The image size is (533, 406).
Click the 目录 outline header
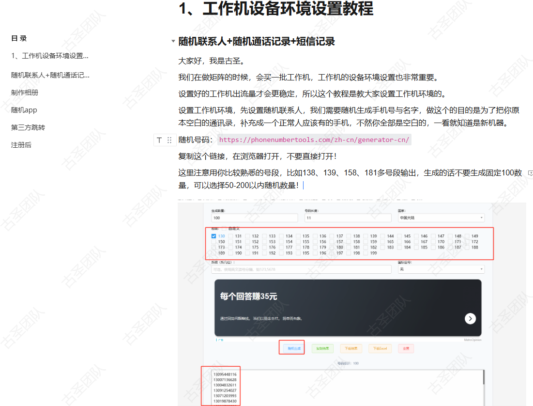pos(19,38)
